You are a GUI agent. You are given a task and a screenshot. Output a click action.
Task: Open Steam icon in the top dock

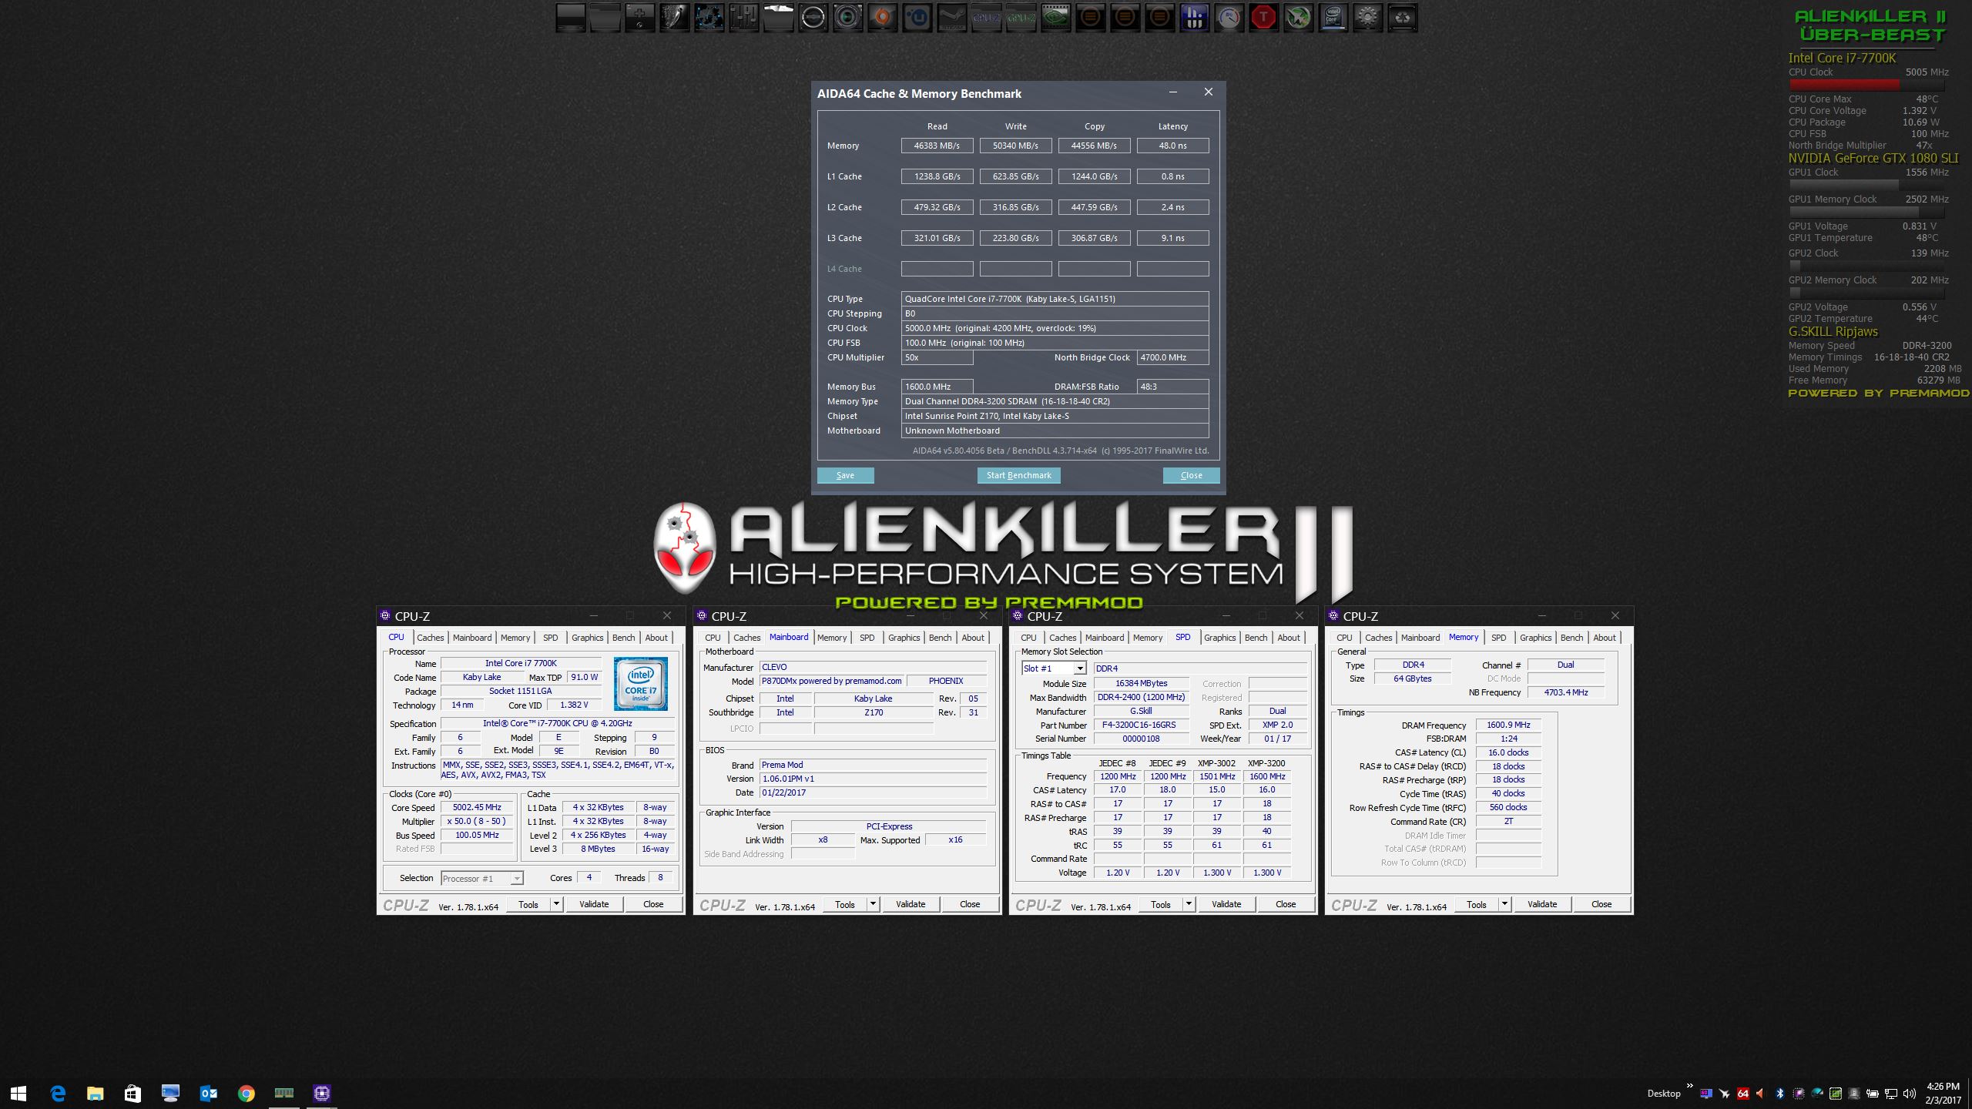click(951, 18)
